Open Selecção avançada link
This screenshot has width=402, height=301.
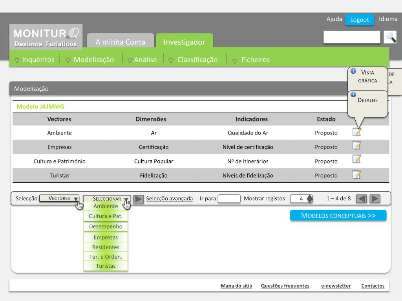pyautogui.click(x=170, y=199)
